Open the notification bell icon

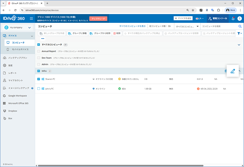tap(233, 19)
